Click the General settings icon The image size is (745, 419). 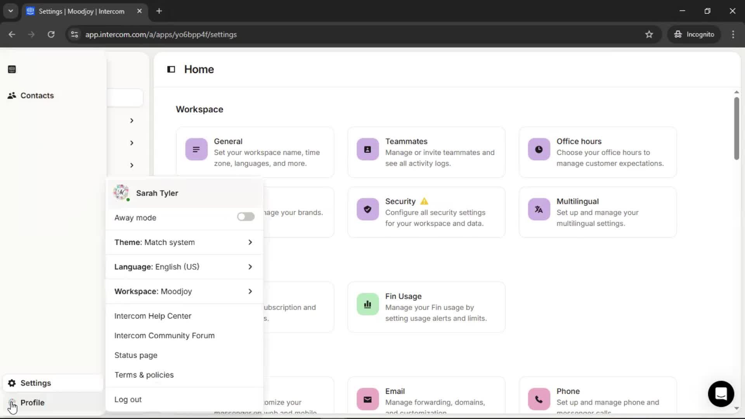point(196,149)
